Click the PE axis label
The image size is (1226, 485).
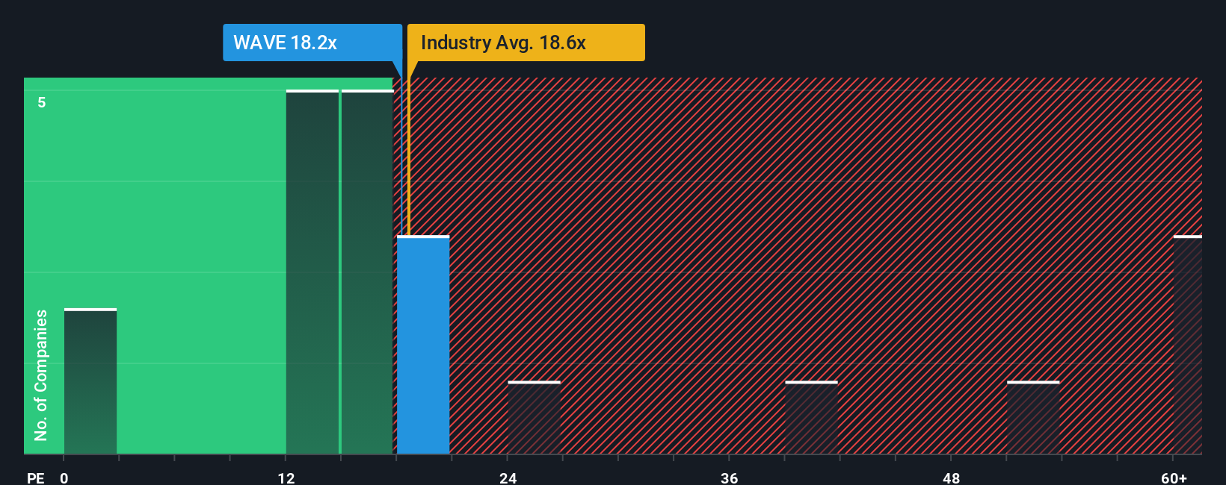[x=36, y=478]
